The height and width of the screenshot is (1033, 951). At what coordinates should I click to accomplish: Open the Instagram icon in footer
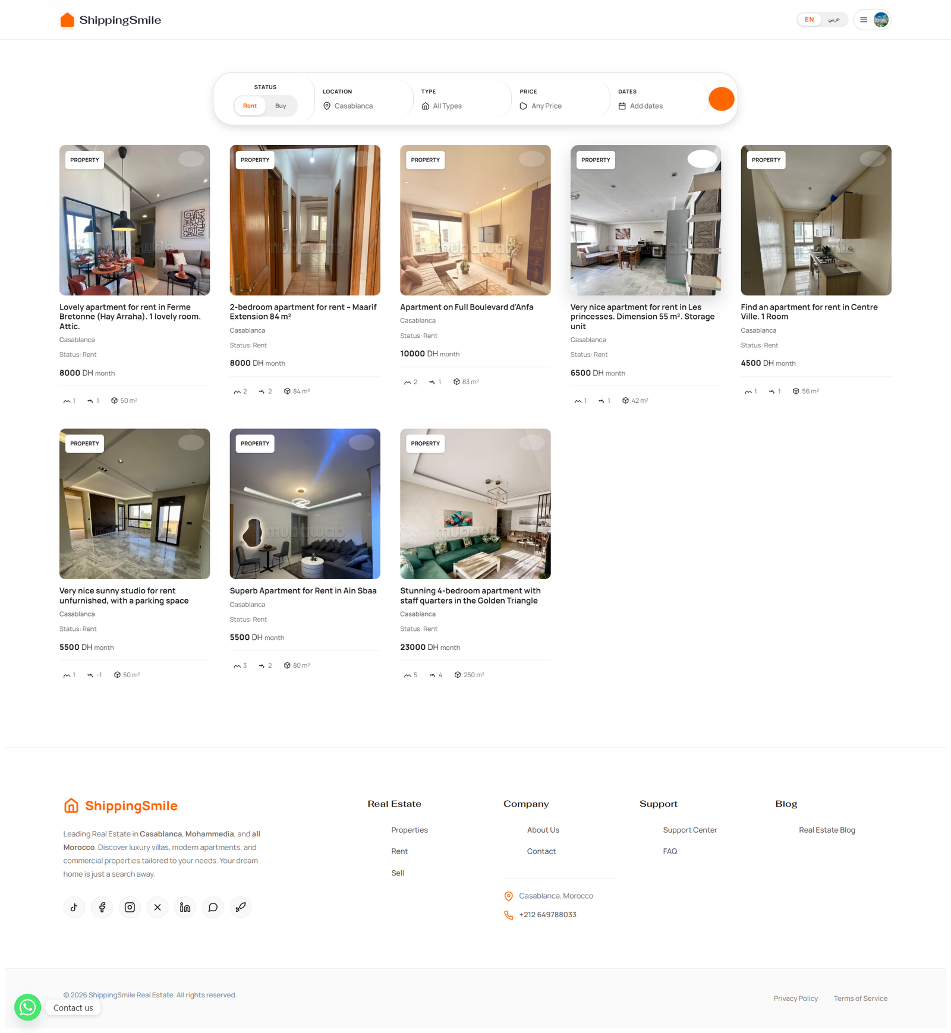point(130,907)
